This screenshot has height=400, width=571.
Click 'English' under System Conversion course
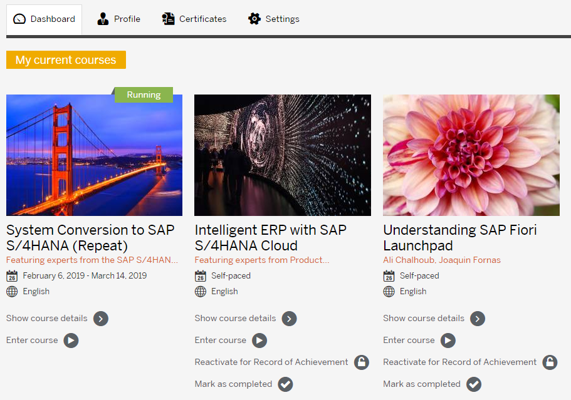pyautogui.click(x=36, y=291)
